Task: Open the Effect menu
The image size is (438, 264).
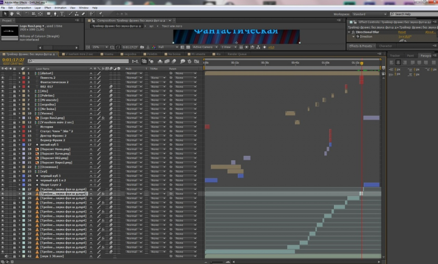Action: 48,8
